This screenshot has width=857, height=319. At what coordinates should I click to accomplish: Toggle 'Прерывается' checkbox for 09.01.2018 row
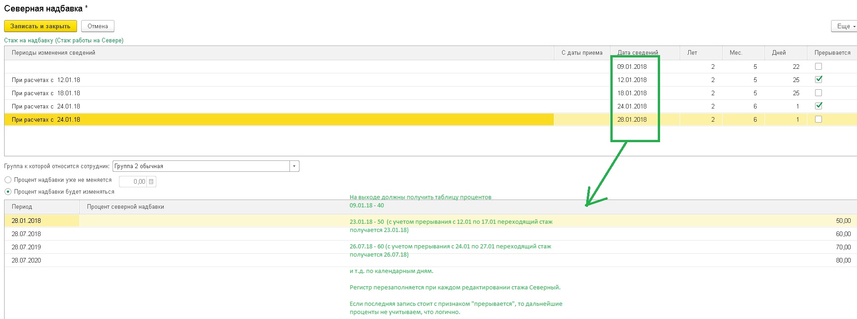(818, 67)
